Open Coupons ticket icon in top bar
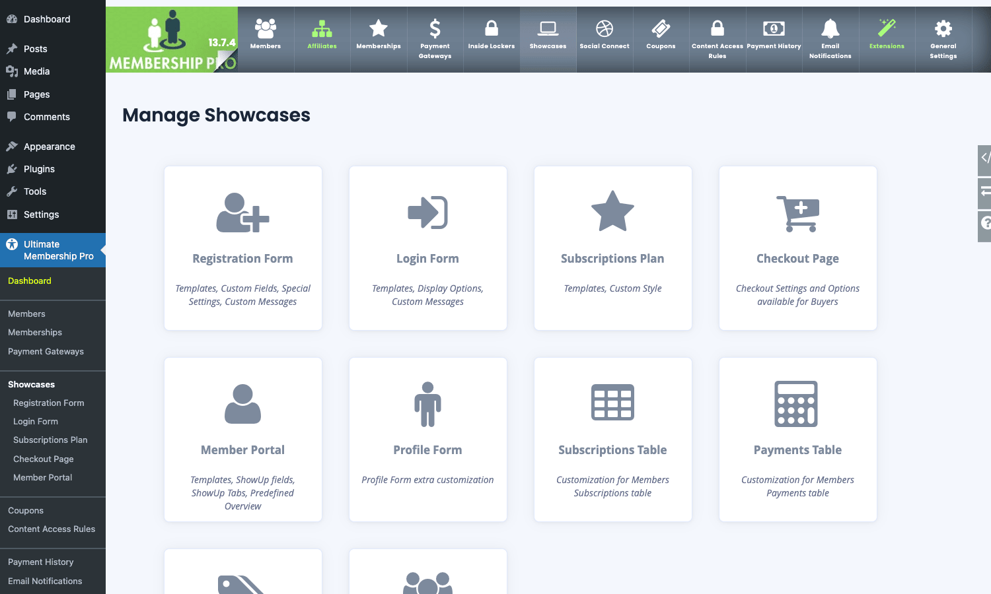Viewport: 991px width, 594px height. (661, 28)
